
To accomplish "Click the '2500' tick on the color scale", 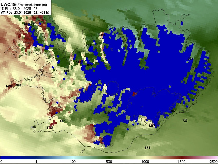I will click(x=214, y=162).
